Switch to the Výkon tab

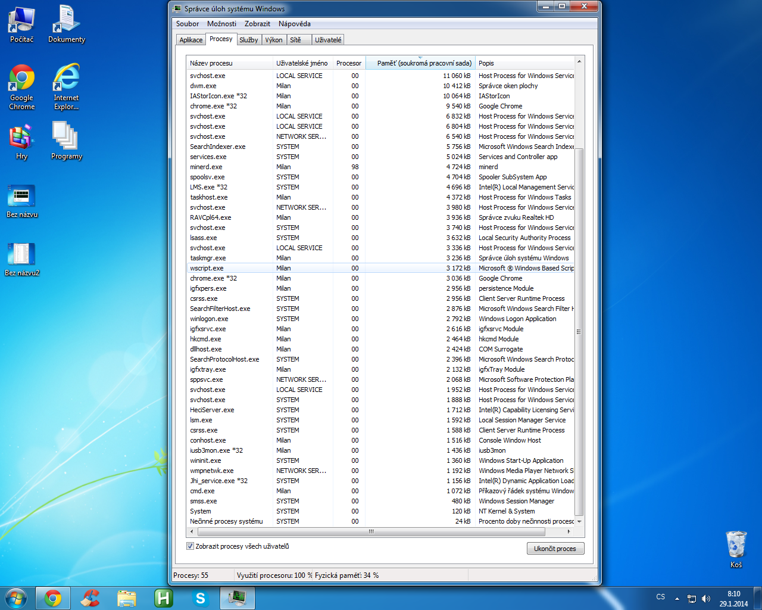pyautogui.click(x=274, y=40)
